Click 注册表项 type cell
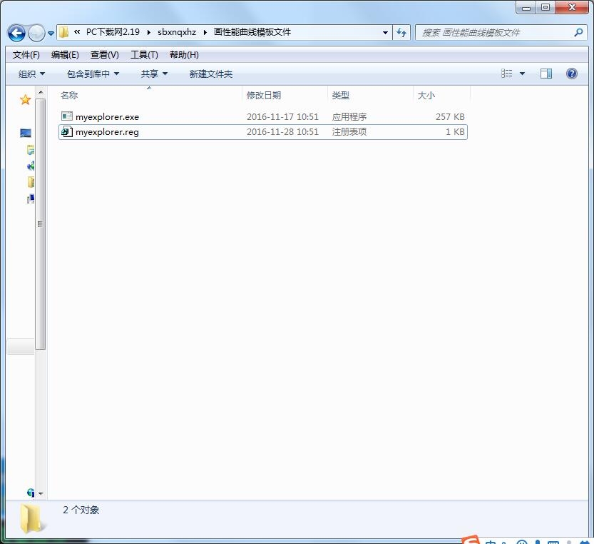Viewport: 594px width, 544px height. click(x=349, y=132)
